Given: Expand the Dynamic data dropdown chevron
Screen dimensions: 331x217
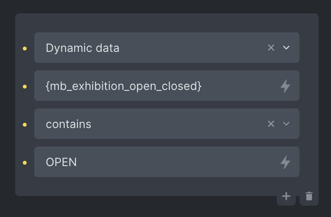Looking at the screenshot, I should coord(286,48).
